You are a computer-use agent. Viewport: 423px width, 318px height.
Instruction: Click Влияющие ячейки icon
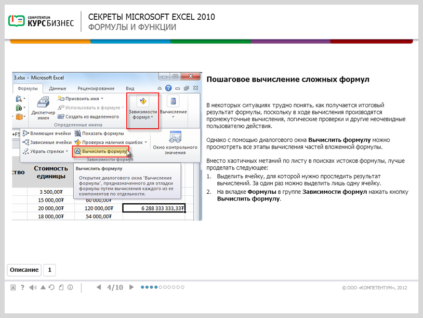(25, 133)
